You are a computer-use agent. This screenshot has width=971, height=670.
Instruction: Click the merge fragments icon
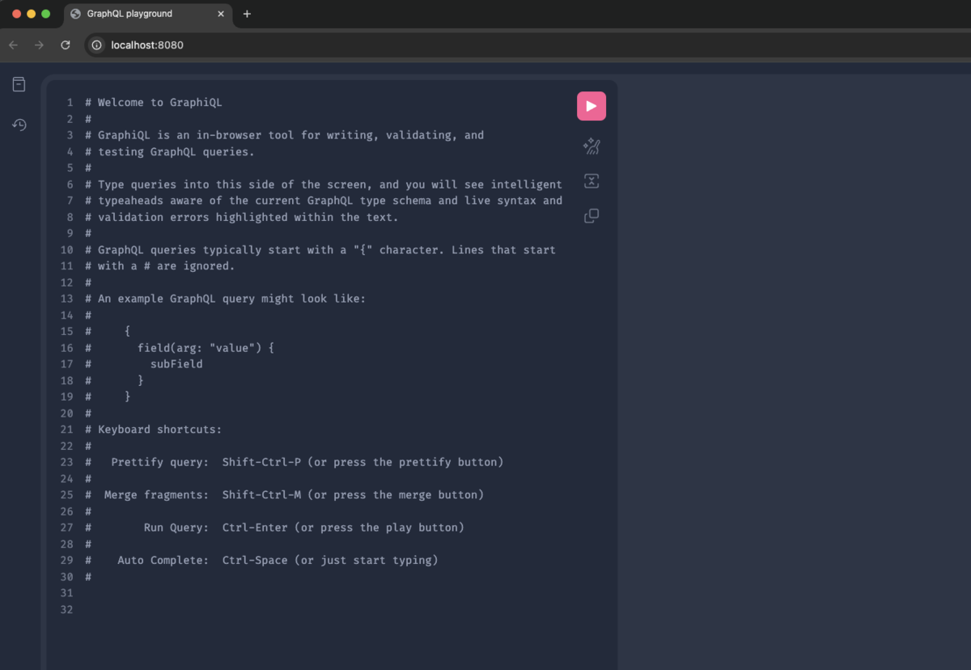click(x=592, y=181)
